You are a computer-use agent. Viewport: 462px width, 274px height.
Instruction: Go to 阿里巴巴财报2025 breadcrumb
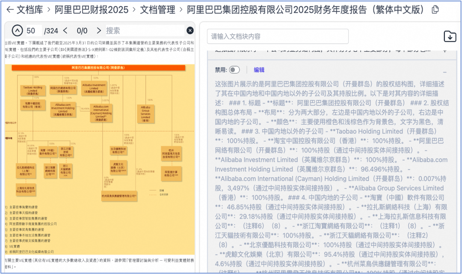point(92,10)
